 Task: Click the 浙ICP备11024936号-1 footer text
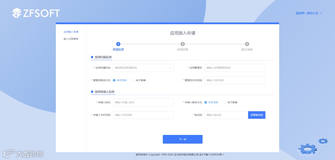(x=212, y=155)
